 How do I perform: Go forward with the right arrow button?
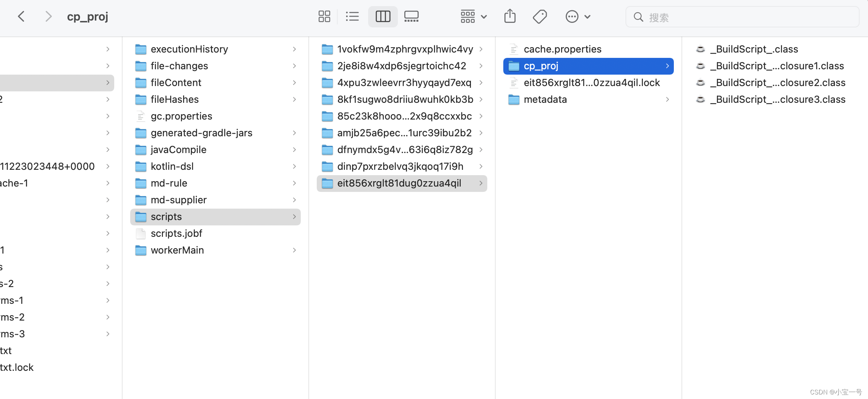pos(48,17)
